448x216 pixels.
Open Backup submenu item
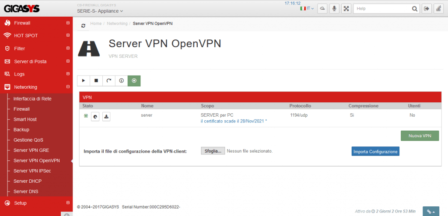[21, 130]
